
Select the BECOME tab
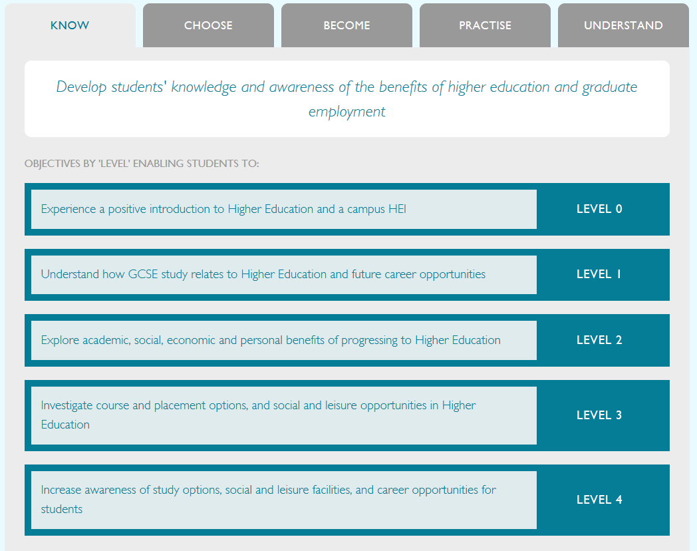(x=347, y=25)
